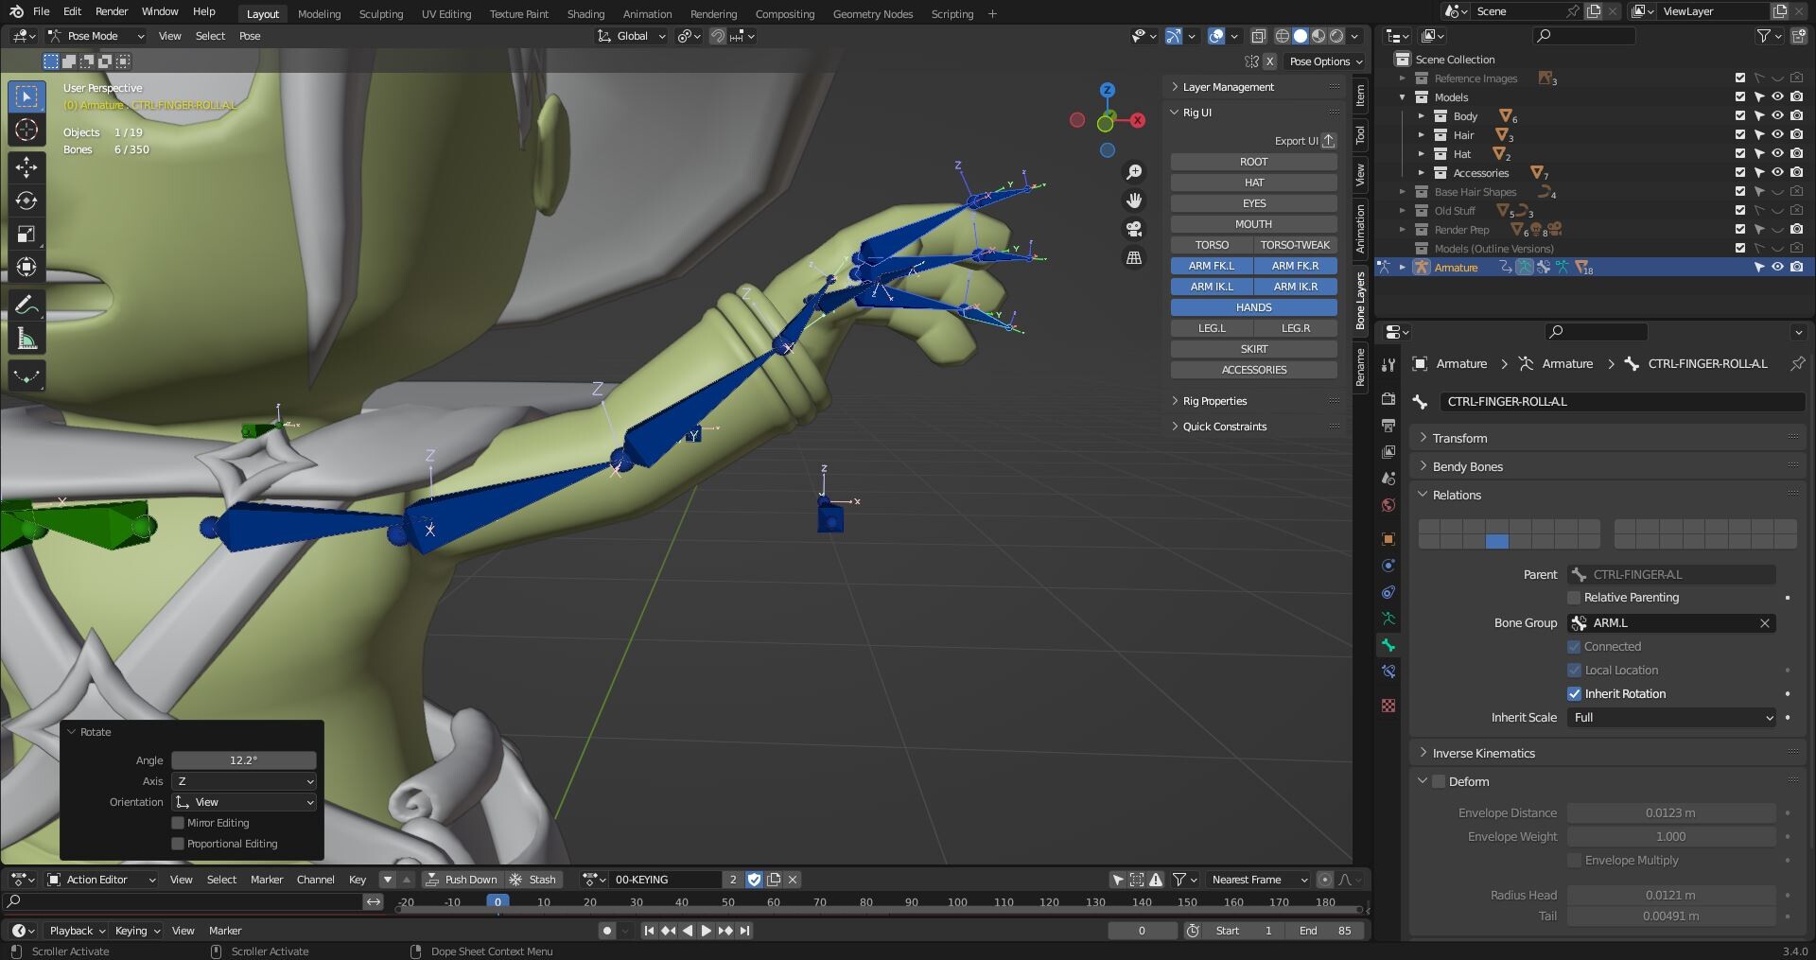Toggle the Inherit Rotation checkbox

(1574, 693)
